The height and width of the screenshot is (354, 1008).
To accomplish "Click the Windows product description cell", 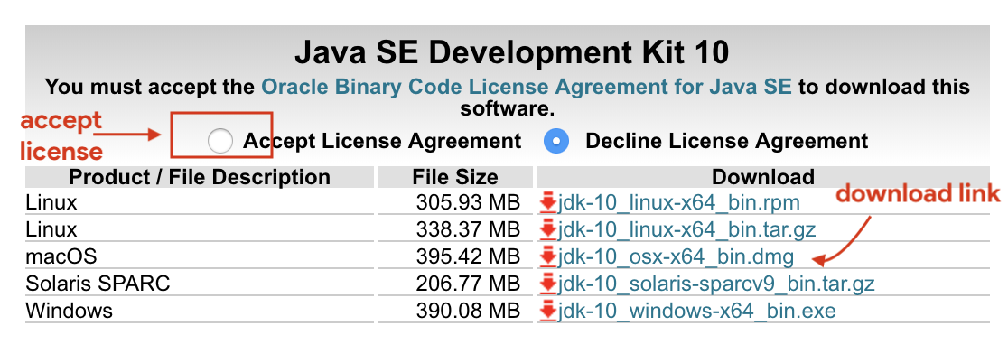I will pos(200,312).
